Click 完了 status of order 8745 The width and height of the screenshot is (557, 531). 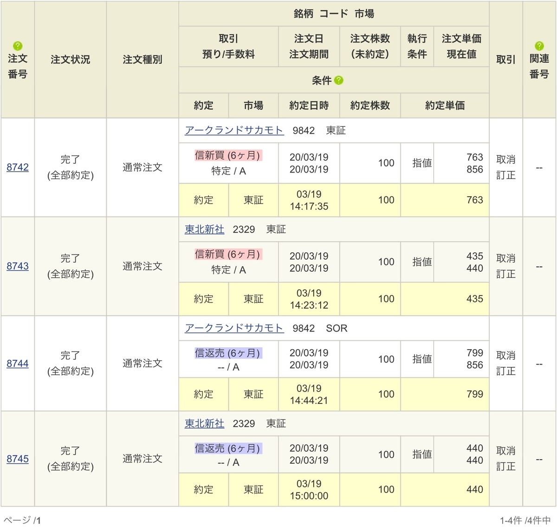(x=71, y=451)
